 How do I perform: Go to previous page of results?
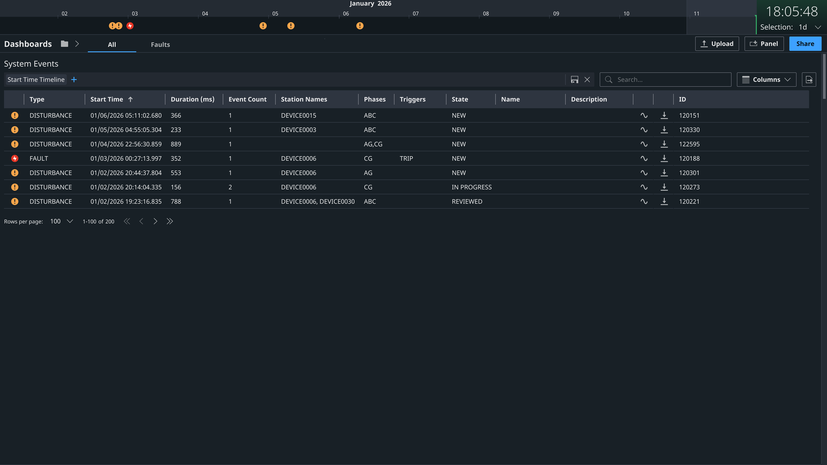[x=141, y=221]
